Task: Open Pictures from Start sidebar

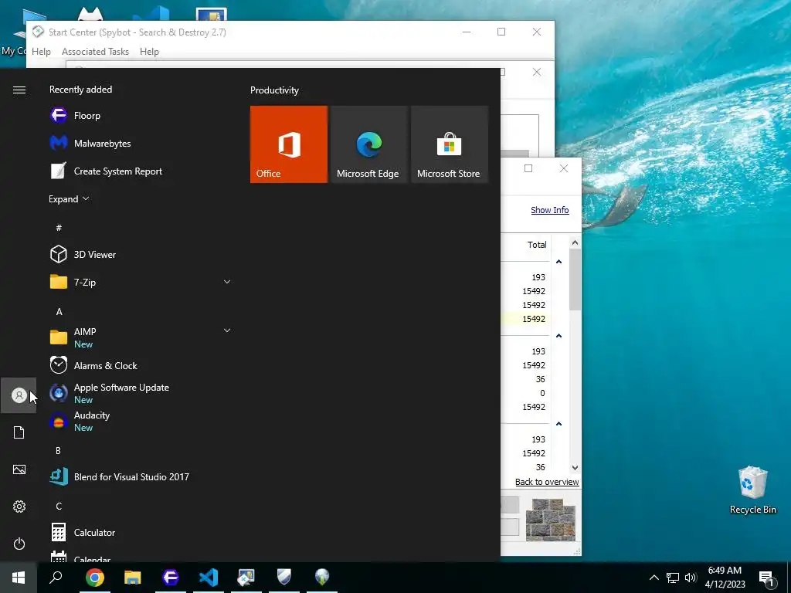Action: 19,469
